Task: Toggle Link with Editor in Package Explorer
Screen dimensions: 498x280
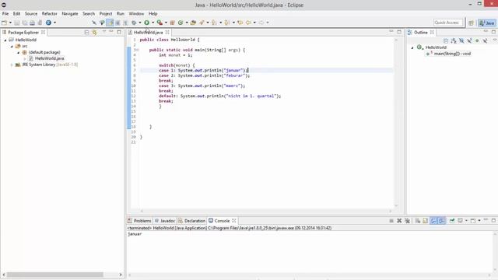Action: tap(95, 33)
